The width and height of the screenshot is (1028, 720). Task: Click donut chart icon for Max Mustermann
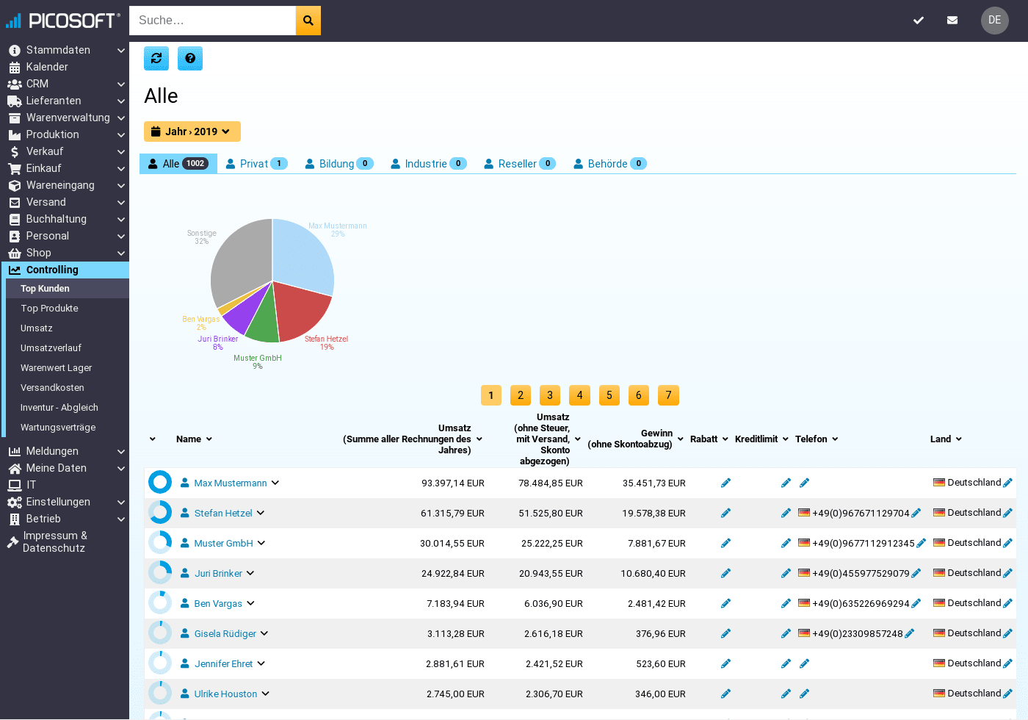pyautogui.click(x=160, y=482)
